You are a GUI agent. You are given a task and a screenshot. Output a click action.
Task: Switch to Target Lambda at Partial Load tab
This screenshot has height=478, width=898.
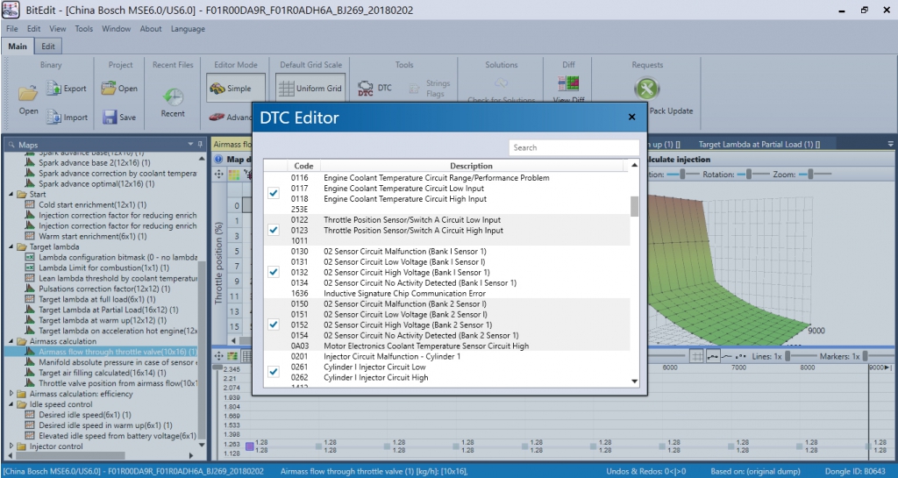[x=759, y=144]
